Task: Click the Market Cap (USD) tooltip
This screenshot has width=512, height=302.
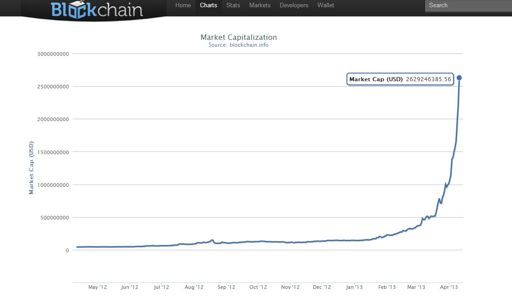Action: point(400,79)
